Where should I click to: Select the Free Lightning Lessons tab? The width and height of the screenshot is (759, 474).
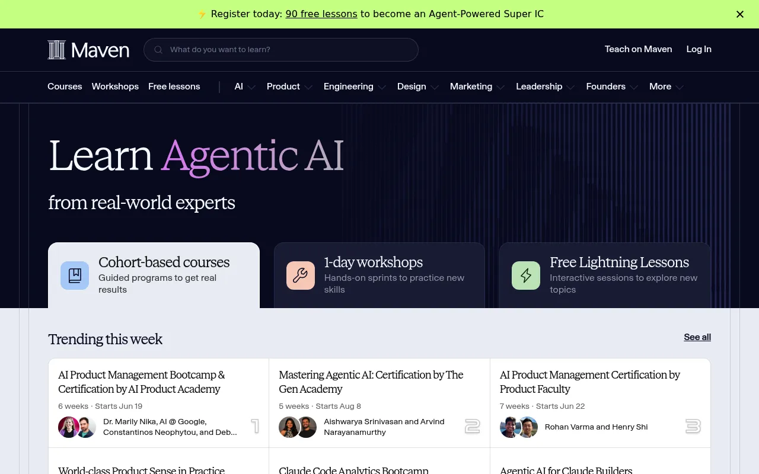point(605,276)
